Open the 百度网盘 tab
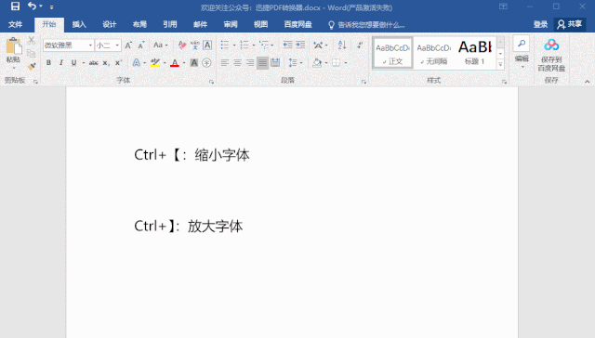 297,25
